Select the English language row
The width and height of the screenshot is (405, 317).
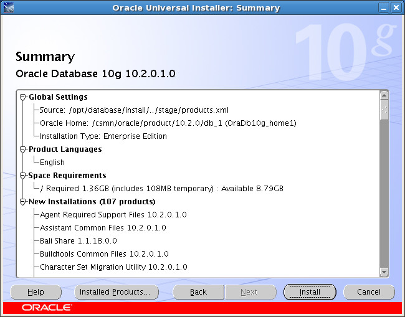[52, 163]
